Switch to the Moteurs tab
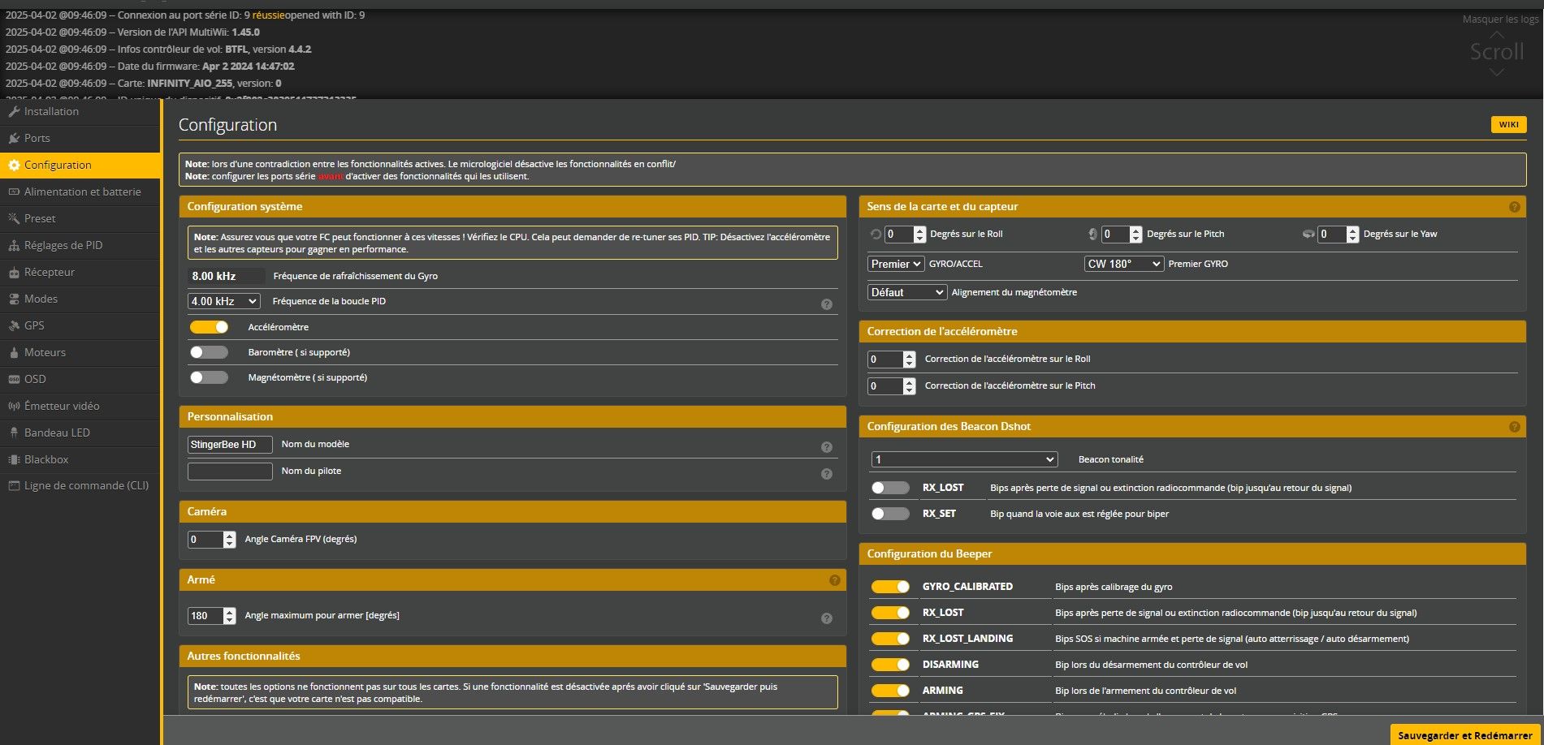This screenshot has height=745, width=1544. click(x=45, y=352)
